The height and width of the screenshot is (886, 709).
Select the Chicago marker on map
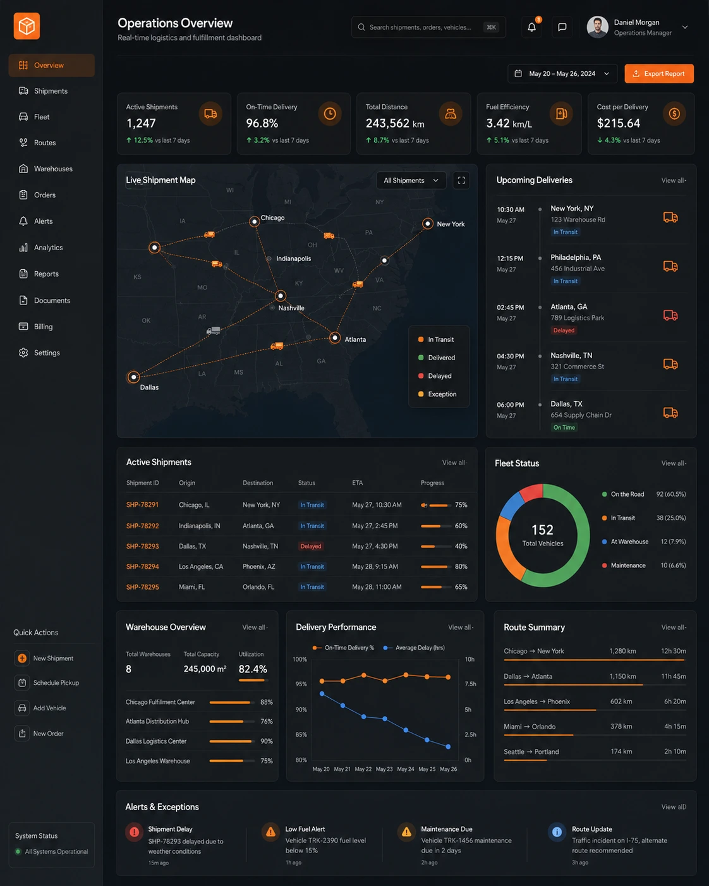coord(253,221)
